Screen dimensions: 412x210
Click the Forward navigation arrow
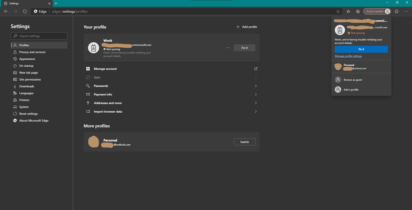pyautogui.click(x=16, y=11)
